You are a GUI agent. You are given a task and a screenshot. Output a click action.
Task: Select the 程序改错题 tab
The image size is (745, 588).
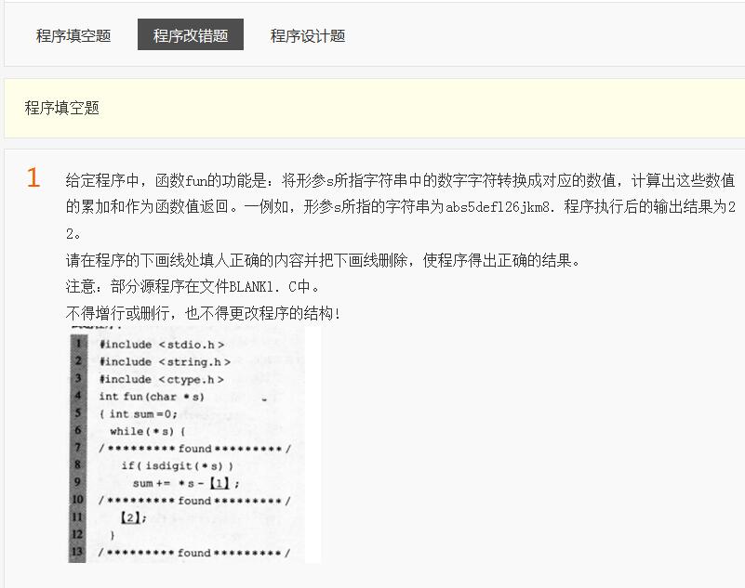191,35
